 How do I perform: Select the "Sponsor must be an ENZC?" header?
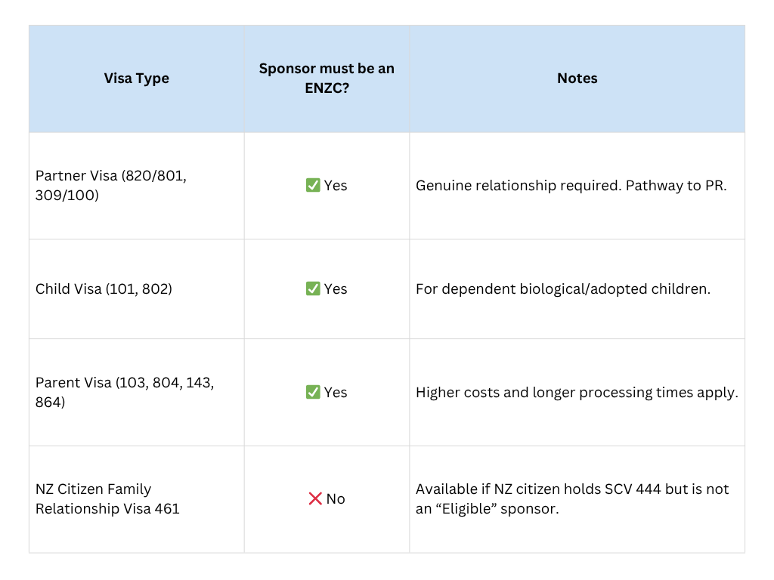(327, 79)
